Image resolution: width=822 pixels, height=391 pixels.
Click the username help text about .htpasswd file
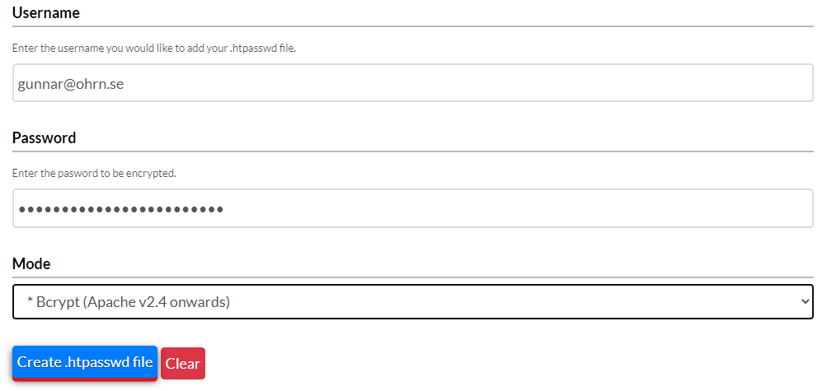click(154, 49)
